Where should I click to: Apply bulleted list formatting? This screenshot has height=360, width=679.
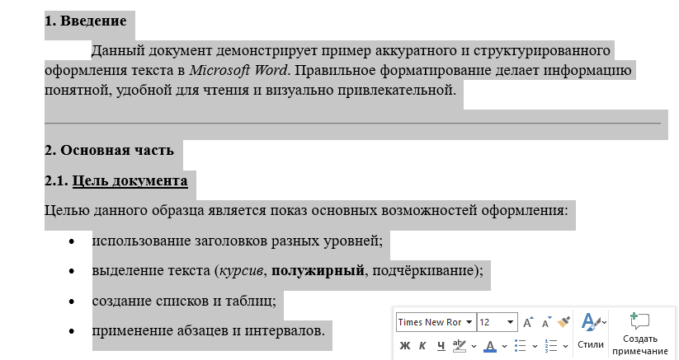[x=520, y=346]
